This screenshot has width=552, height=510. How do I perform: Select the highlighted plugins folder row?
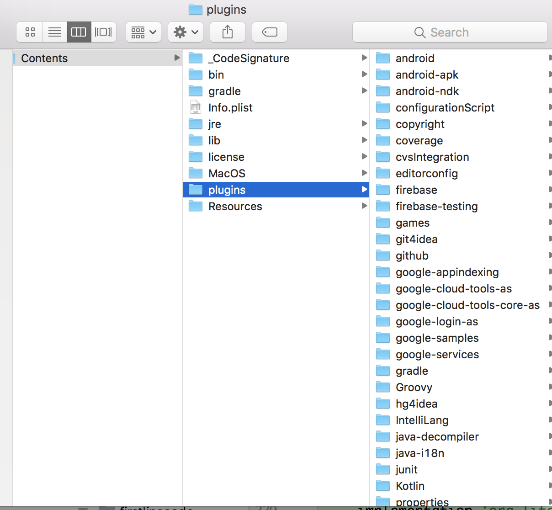(276, 190)
